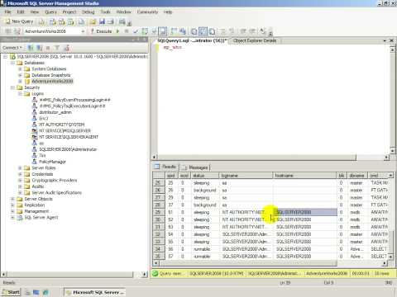Click the Parse query checkmark icon

(136, 31)
